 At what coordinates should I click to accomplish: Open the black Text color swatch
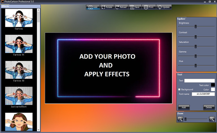(213, 85)
